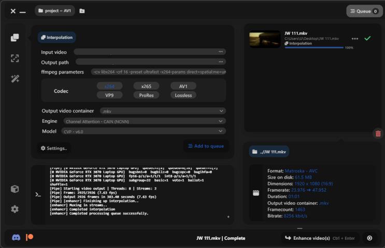
Task: Select the ProRes codec option
Action: click(146, 95)
